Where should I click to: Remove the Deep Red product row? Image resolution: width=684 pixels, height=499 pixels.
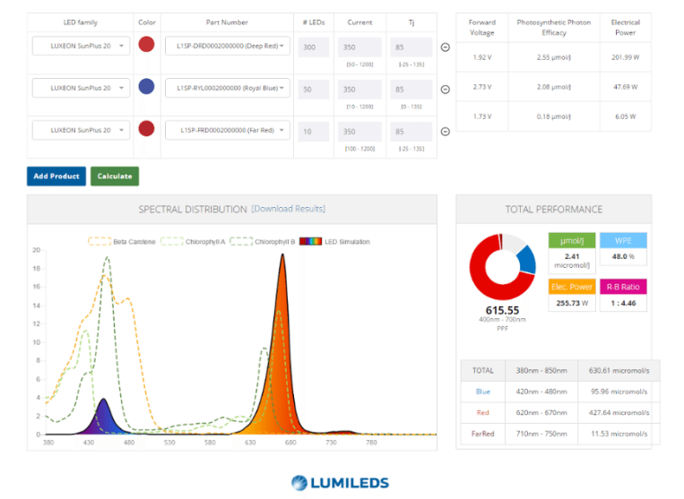pyautogui.click(x=445, y=47)
